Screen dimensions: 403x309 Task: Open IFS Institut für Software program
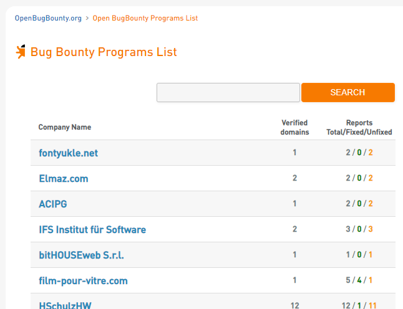pyautogui.click(x=92, y=229)
